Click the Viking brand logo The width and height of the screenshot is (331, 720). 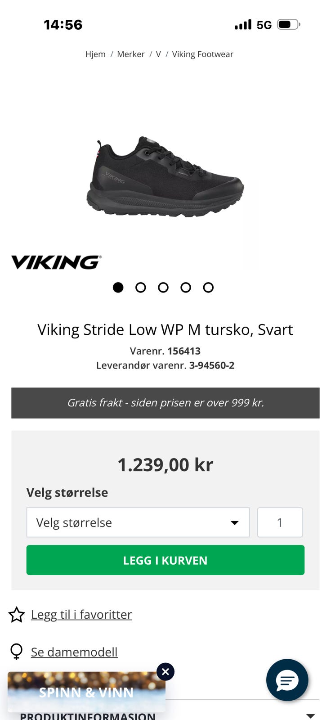tap(56, 262)
